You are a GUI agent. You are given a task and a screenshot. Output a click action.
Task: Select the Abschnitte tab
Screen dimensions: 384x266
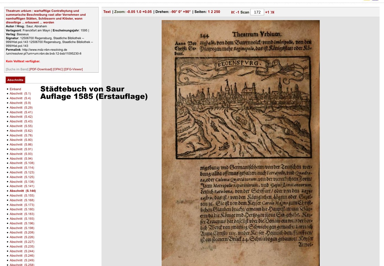[x=15, y=80]
